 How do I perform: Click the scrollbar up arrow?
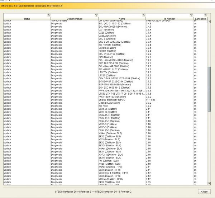209,22
